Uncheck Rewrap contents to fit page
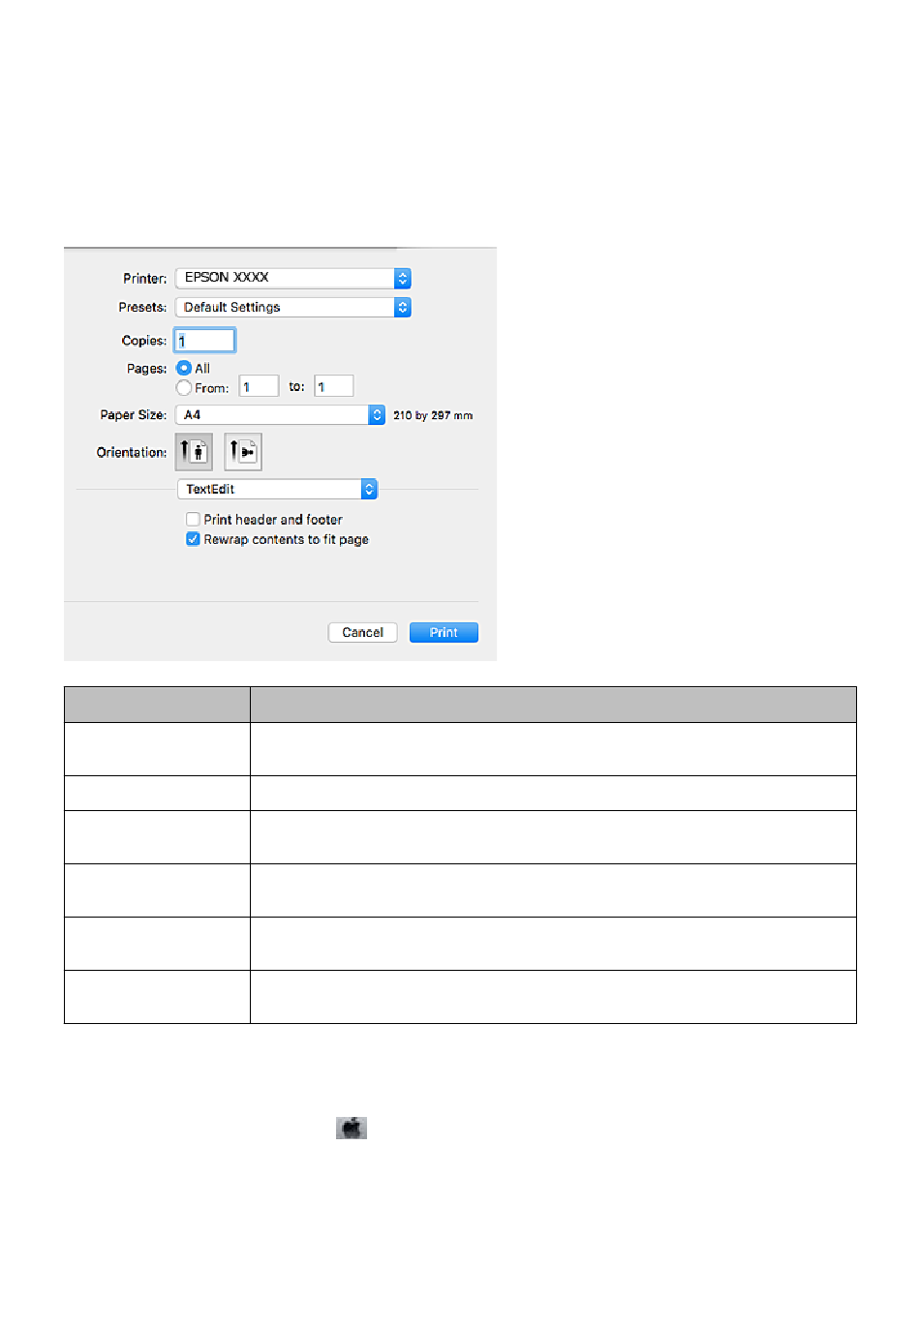This screenshot has width=920, height=1326. 193,540
